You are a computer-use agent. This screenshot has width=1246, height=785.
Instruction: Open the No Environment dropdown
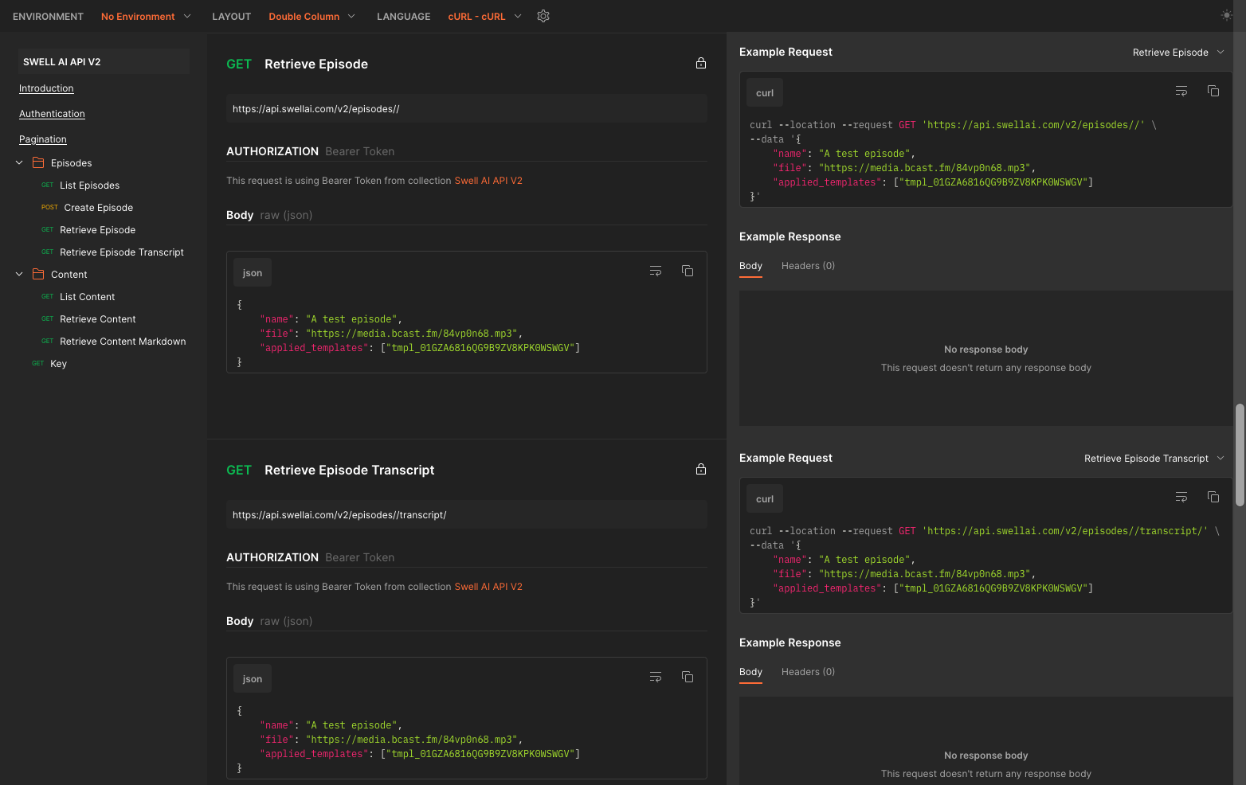(146, 17)
